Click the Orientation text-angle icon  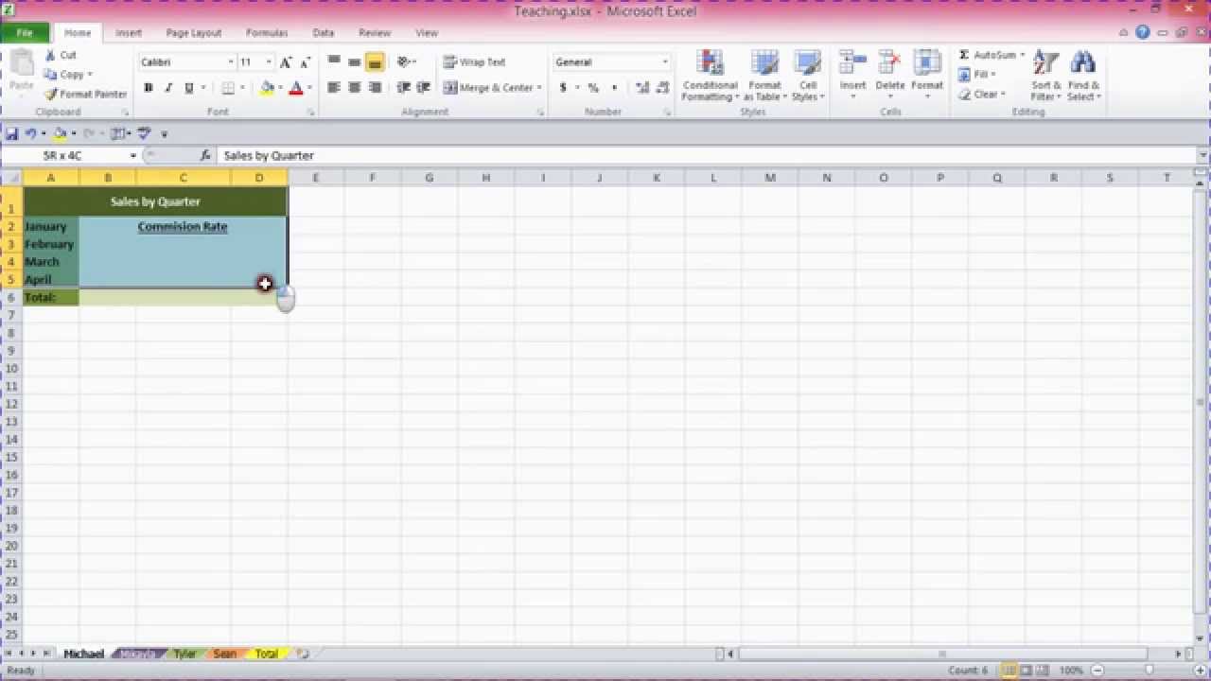[404, 61]
